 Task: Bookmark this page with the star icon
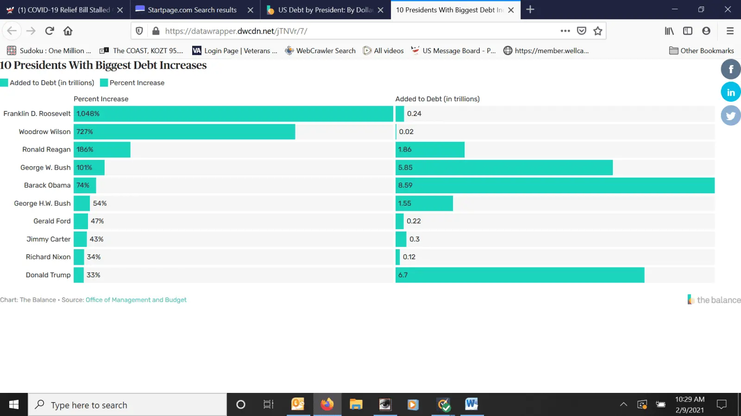597,31
